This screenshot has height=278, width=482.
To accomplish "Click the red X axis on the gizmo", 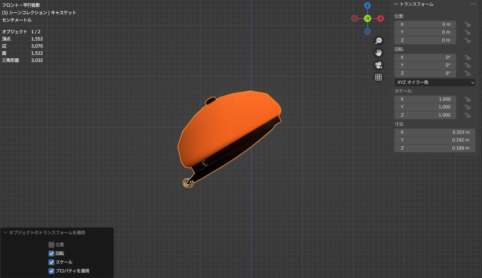I will click(380, 18).
